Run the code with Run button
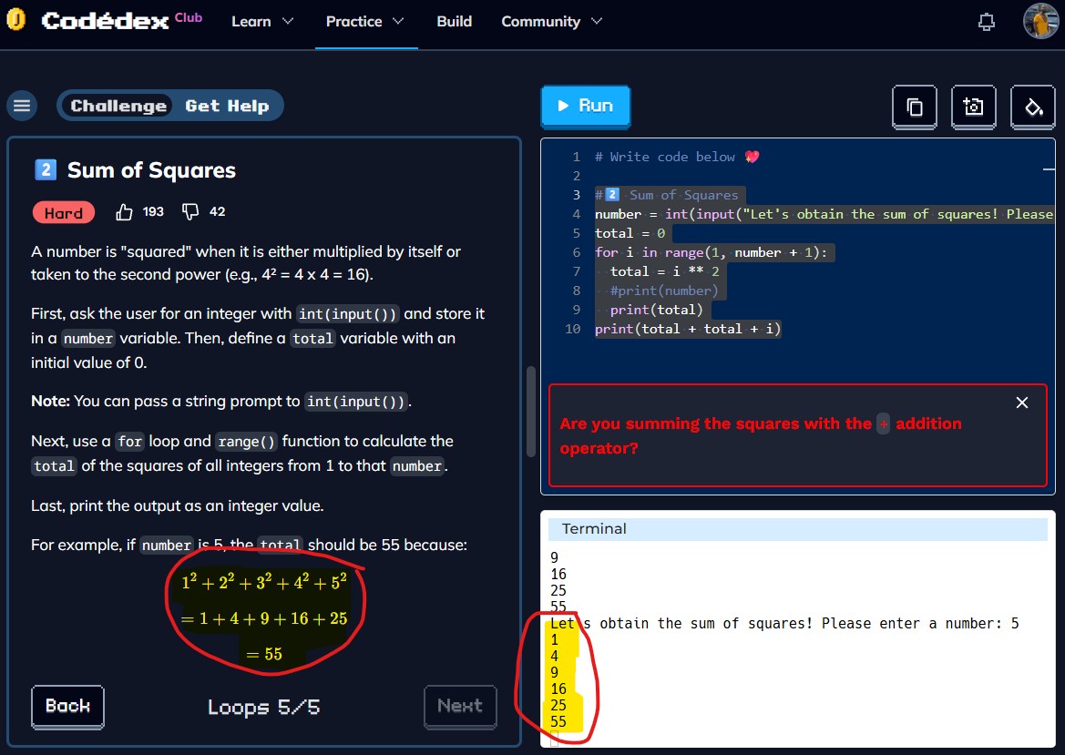This screenshot has width=1065, height=755. click(x=586, y=106)
